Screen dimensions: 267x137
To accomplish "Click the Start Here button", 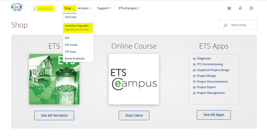I will coord(134,115).
